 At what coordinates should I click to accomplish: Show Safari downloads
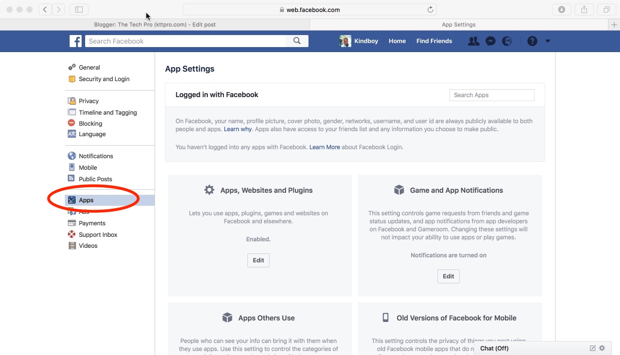point(561,10)
